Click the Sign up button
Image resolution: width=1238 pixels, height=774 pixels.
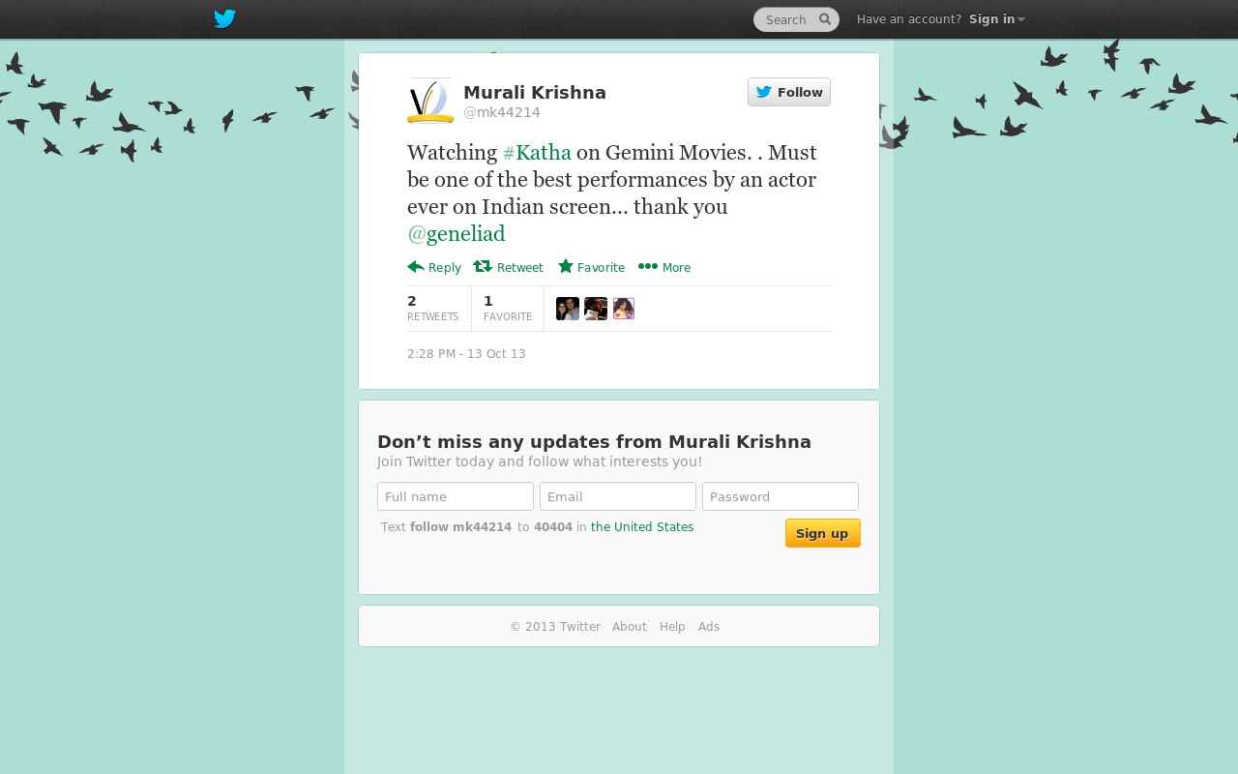click(823, 533)
